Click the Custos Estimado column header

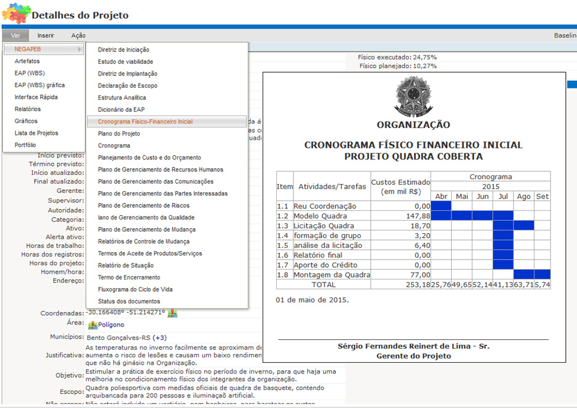click(401, 187)
